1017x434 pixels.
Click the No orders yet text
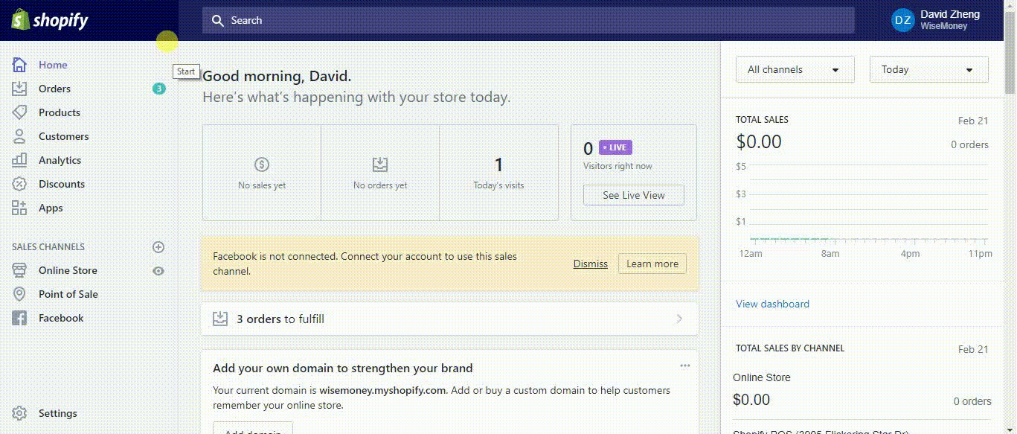[x=380, y=185]
